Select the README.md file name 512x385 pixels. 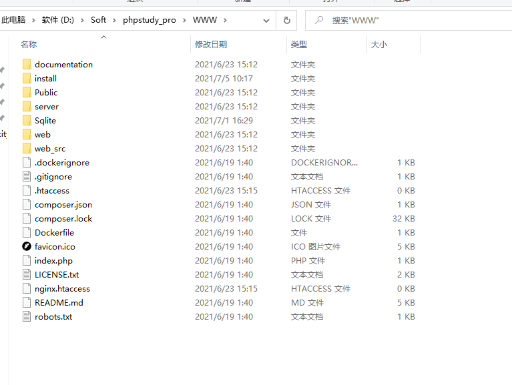pos(59,303)
